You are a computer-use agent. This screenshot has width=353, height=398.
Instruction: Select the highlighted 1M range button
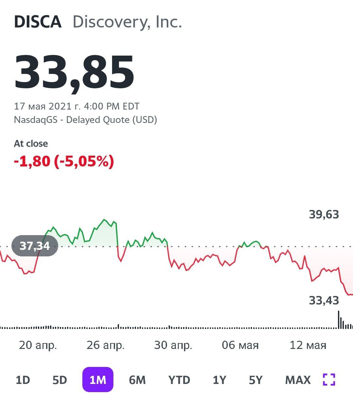point(98,380)
